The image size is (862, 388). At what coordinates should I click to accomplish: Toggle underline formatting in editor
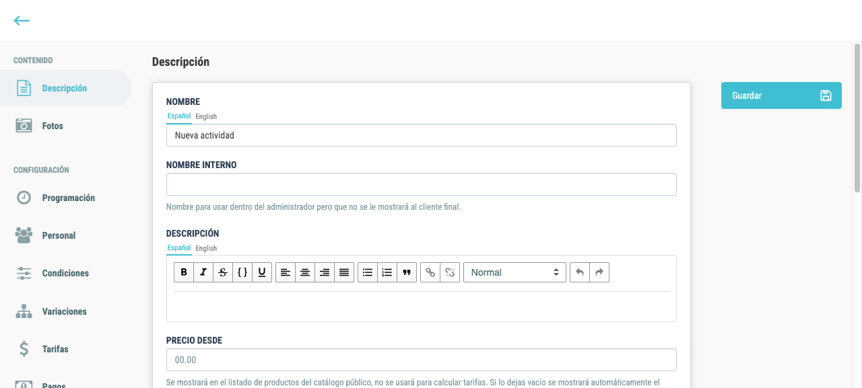262,272
